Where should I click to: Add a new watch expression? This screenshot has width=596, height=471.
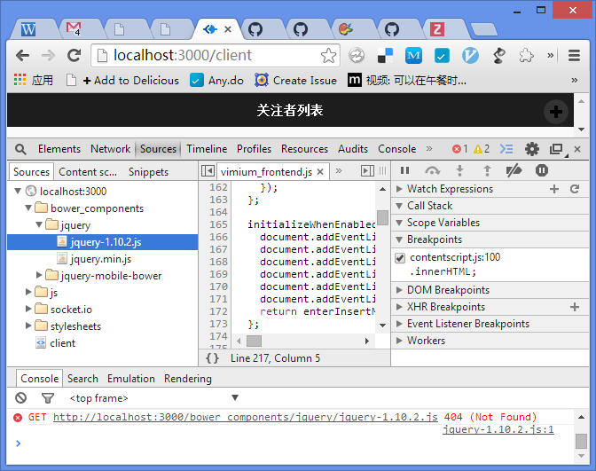[x=554, y=189]
